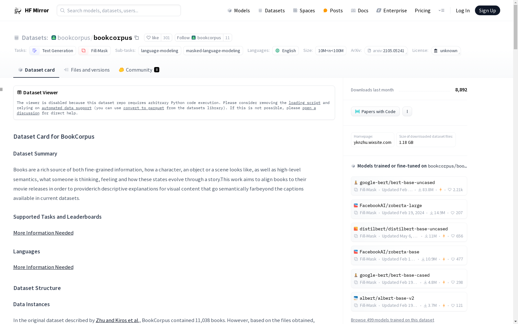Image resolution: width=518 pixels, height=324 pixels.
Task: Click the yknzhu.wixsite.com homepage link
Action: (372, 142)
